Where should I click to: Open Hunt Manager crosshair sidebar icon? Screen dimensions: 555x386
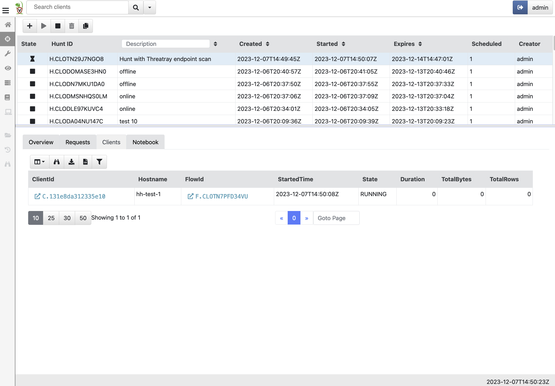[8, 39]
